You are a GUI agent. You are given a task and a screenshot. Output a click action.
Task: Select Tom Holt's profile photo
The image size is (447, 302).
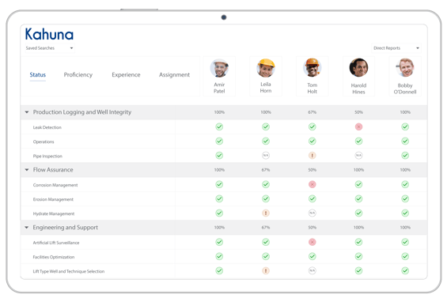coord(313,68)
